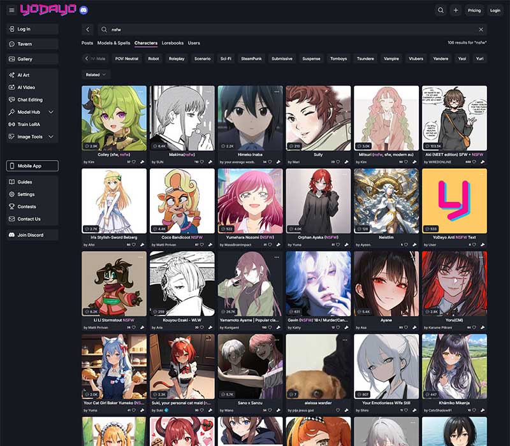Pin the Yumehara Nozomi card
Viewport: 510px width, 446px height.
pyautogui.click(x=278, y=245)
